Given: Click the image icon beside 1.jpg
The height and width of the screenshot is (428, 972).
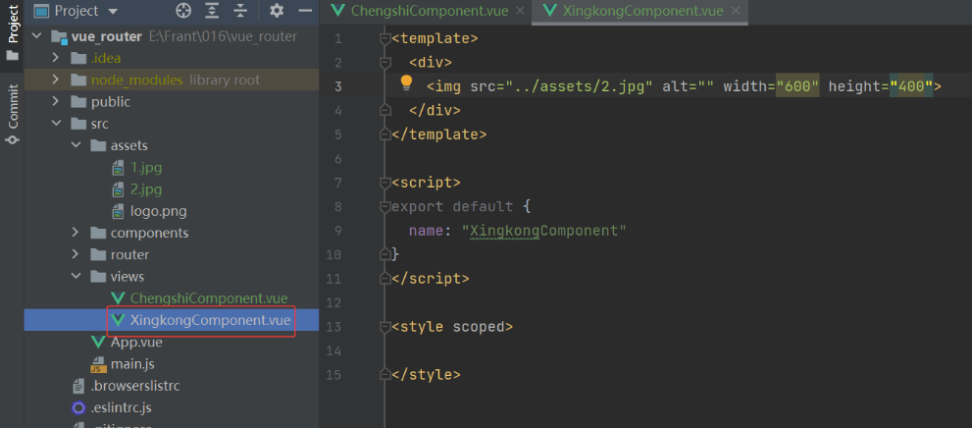Looking at the screenshot, I should point(118,168).
